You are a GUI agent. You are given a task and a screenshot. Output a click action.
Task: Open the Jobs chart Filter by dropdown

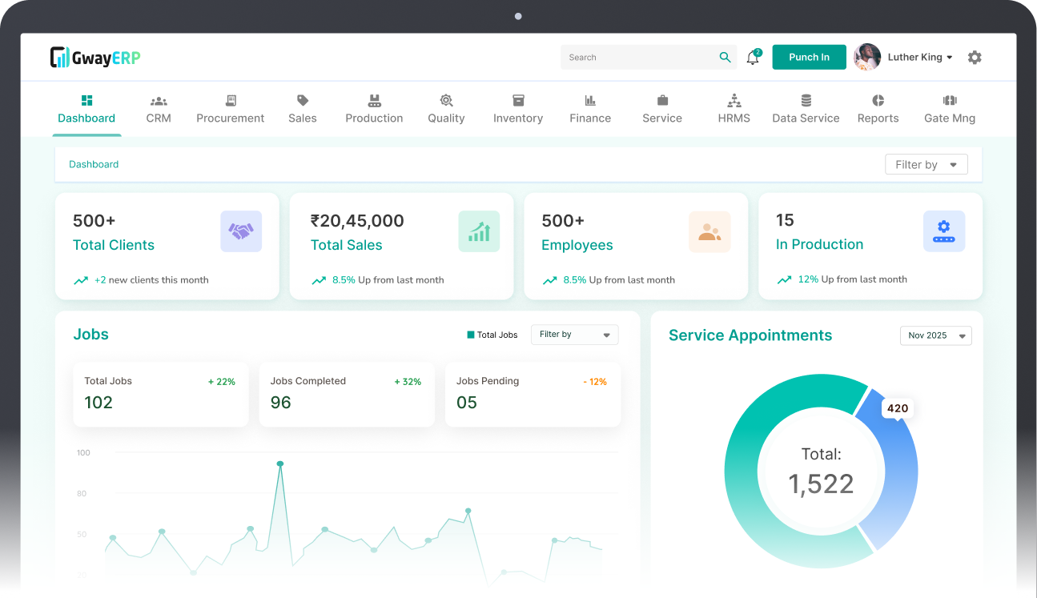click(574, 335)
